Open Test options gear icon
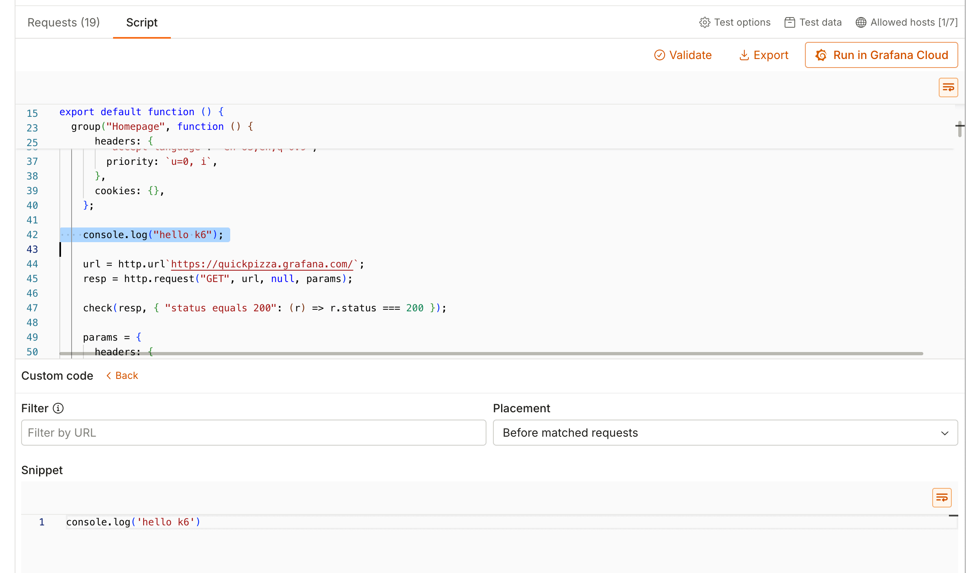The width and height of the screenshot is (966, 573). tap(704, 22)
